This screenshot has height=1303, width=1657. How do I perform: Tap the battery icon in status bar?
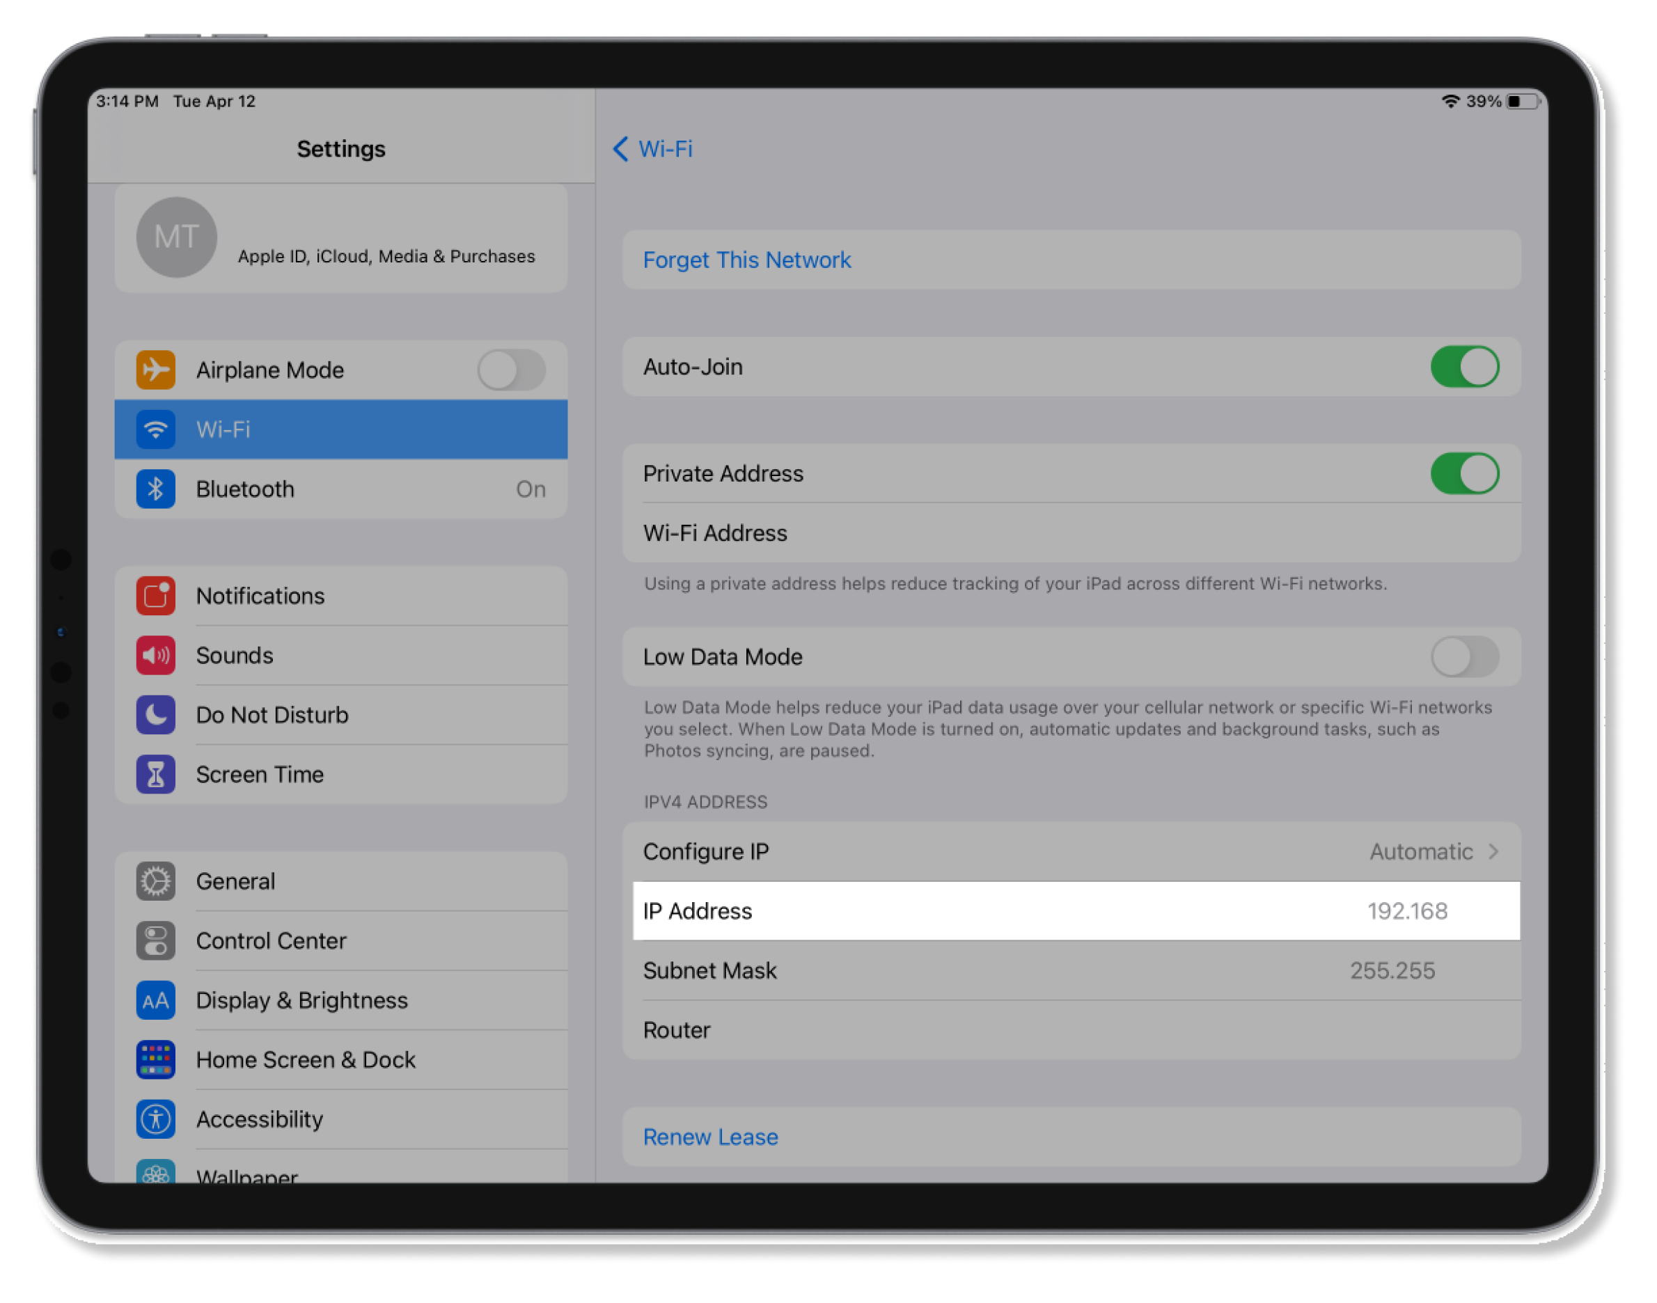click(x=1525, y=102)
